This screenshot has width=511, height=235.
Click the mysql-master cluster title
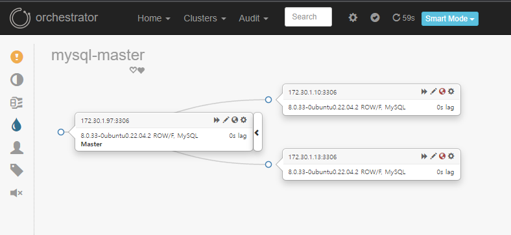[98, 55]
